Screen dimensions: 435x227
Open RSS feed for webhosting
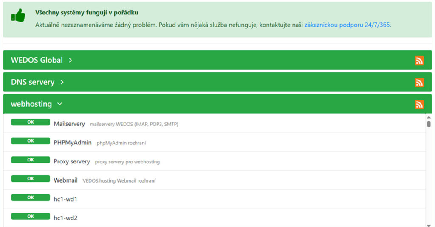pyautogui.click(x=419, y=104)
